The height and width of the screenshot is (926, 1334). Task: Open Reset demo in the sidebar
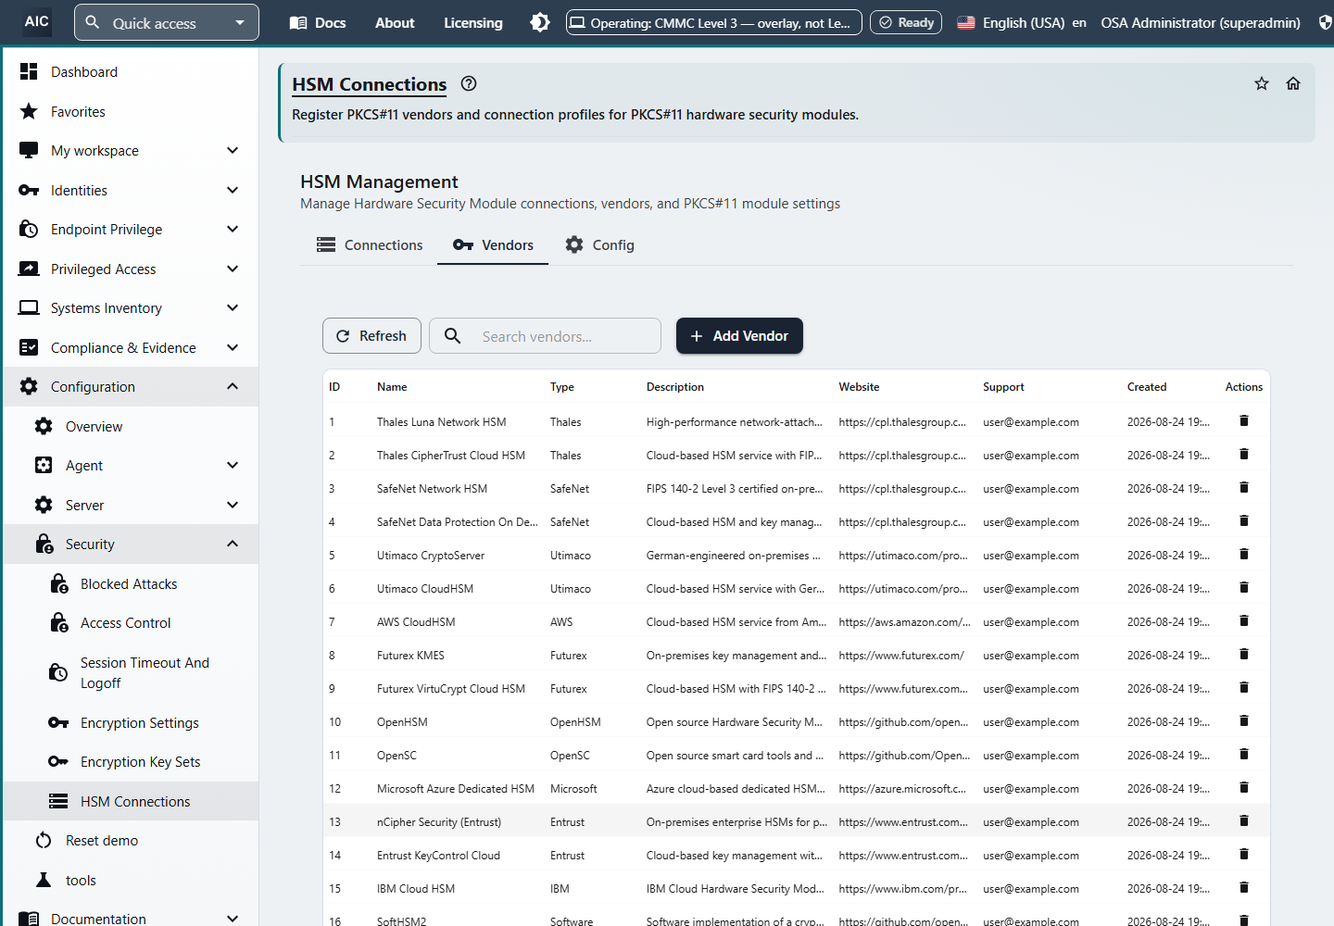point(131,841)
